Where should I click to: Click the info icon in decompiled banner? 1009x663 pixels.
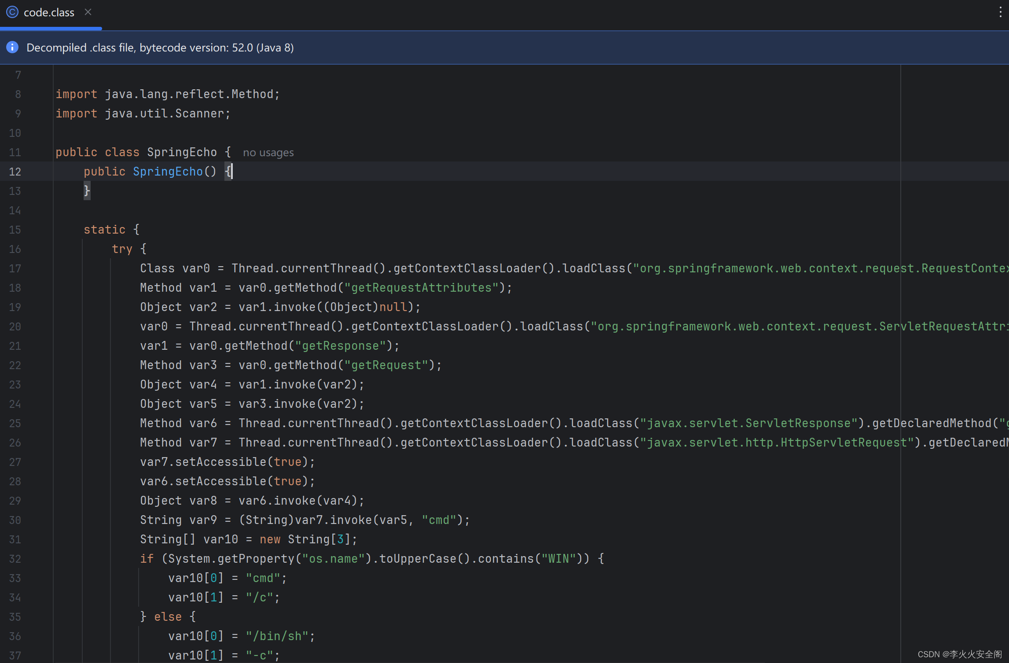tap(12, 47)
